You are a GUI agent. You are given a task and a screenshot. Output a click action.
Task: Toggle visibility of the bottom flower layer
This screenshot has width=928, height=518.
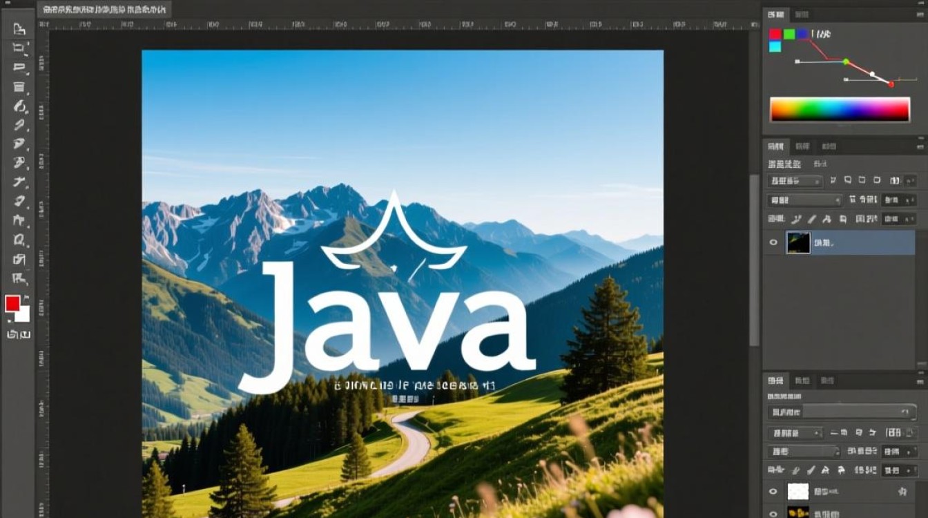pyautogui.click(x=773, y=513)
